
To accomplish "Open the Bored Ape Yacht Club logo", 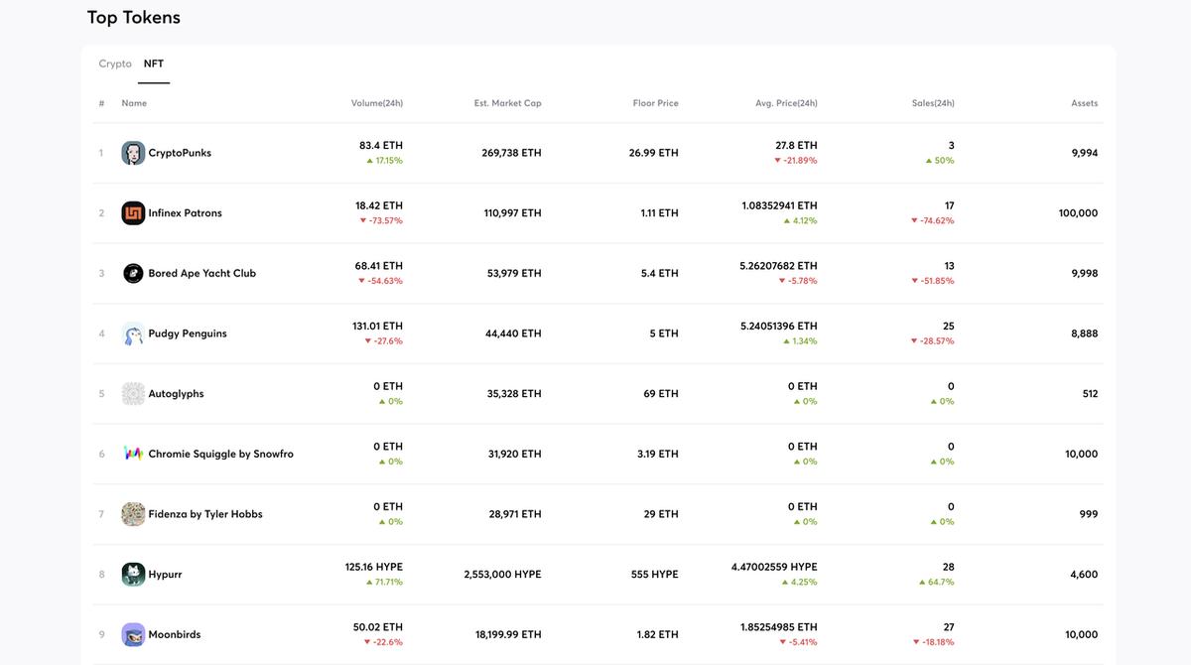I will point(133,273).
